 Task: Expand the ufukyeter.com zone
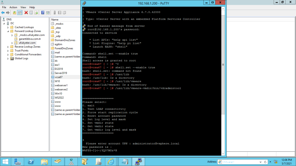[x=12, y=43]
